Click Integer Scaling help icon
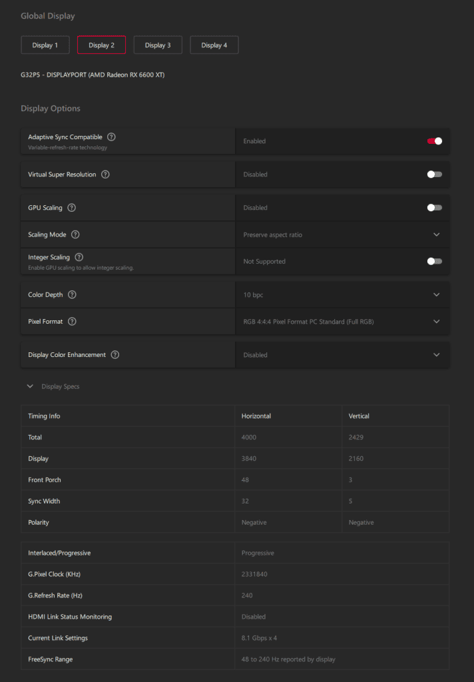Screen dimensions: 474x682 pyautogui.click(x=79, y=257)
